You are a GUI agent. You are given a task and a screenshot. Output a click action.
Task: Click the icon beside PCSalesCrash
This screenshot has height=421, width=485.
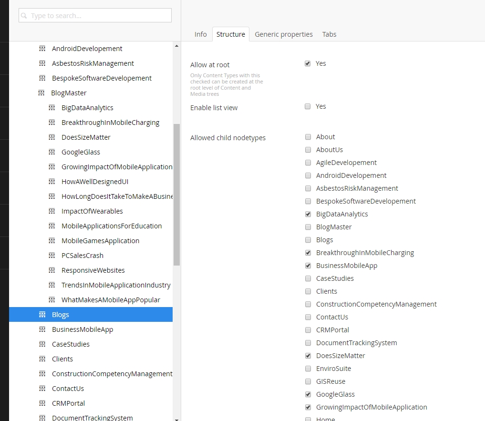point(52,256)
